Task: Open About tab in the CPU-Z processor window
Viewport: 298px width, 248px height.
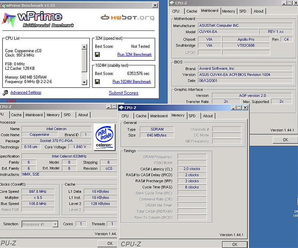Action: [83, 115]
